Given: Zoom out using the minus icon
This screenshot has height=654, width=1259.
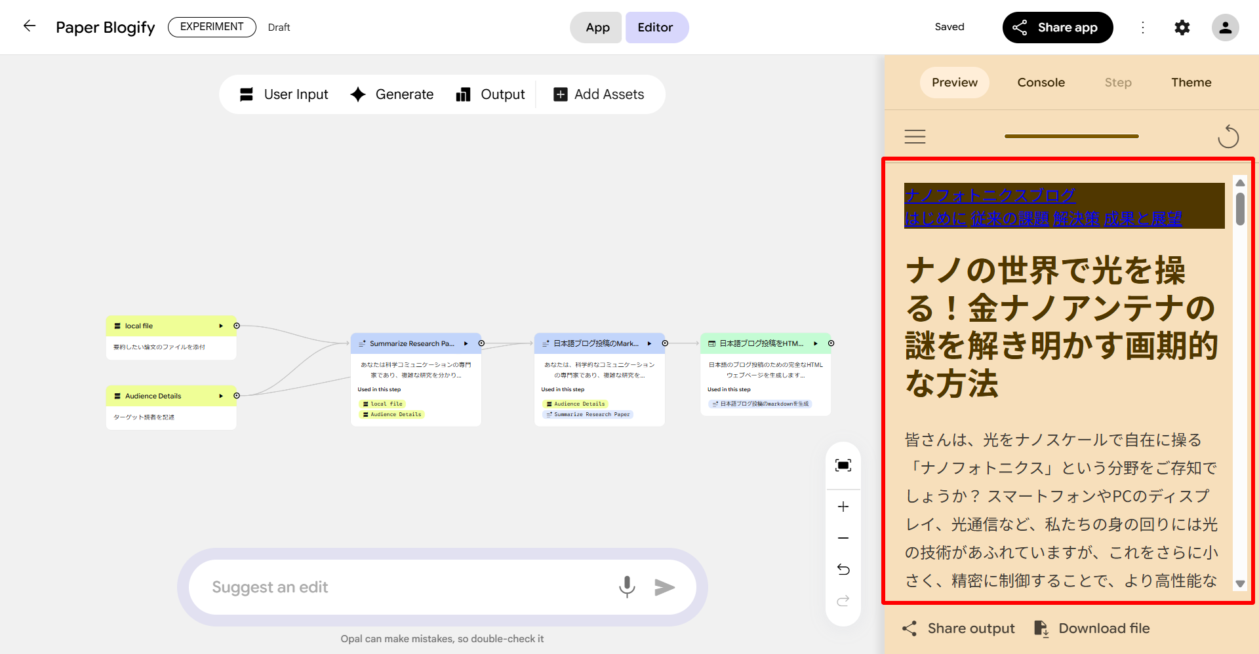Looking at the screenshot, I should click(x=843, y=538).
